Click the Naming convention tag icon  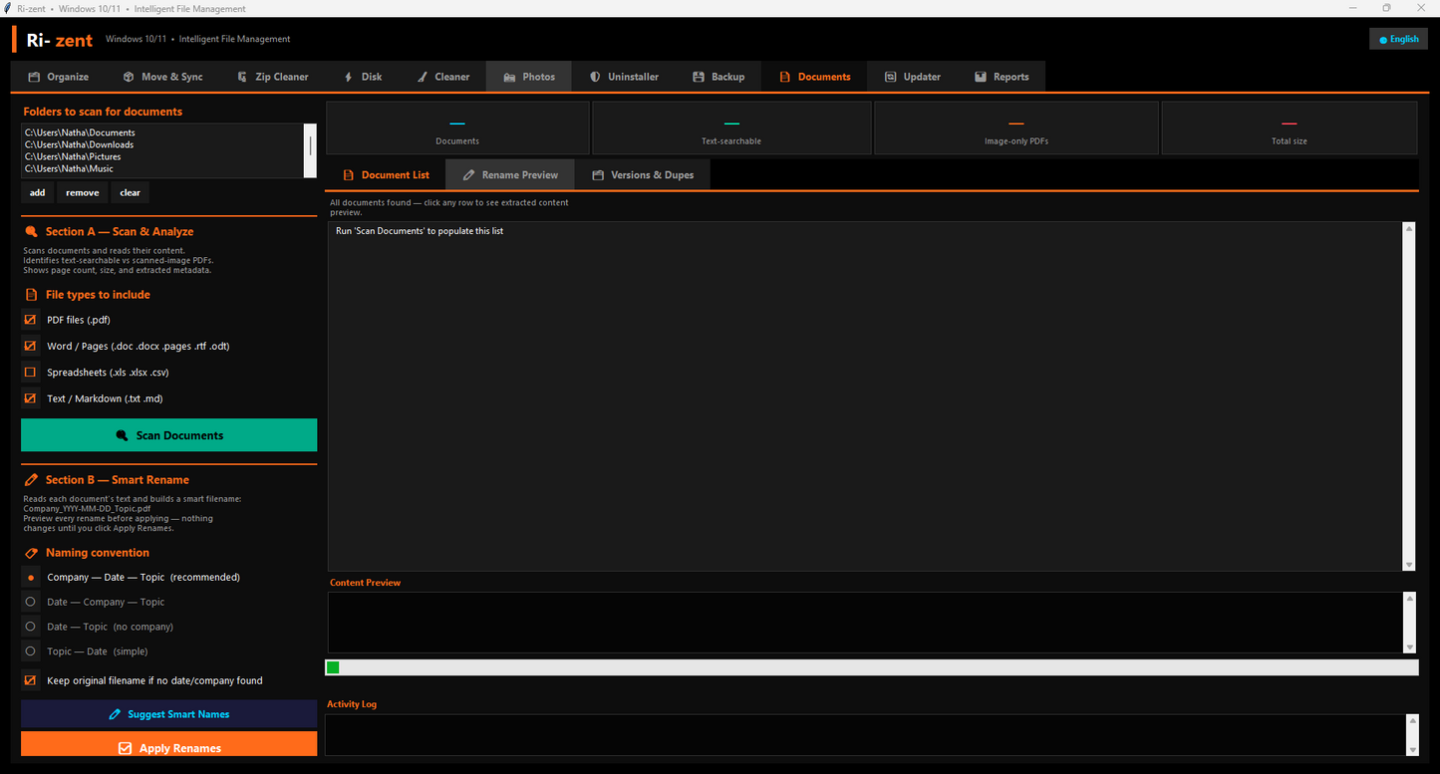(32, 553)
